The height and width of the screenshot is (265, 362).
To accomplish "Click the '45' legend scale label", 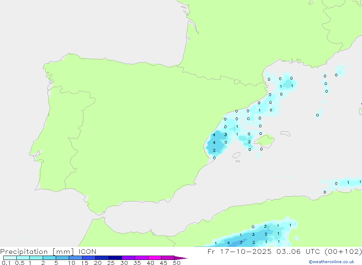I will click(x=164, y=263).
